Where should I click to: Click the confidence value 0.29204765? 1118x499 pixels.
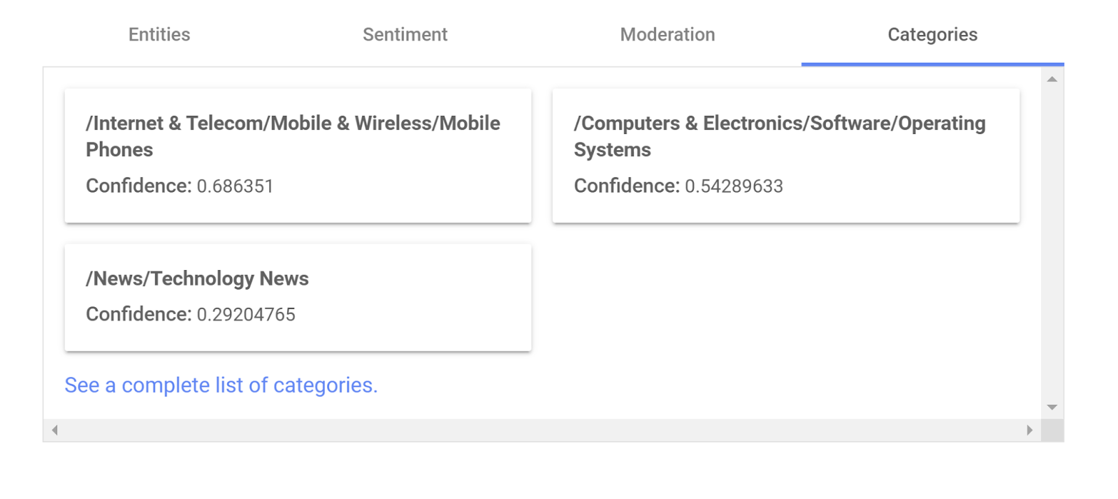click(x=246, y=315)
